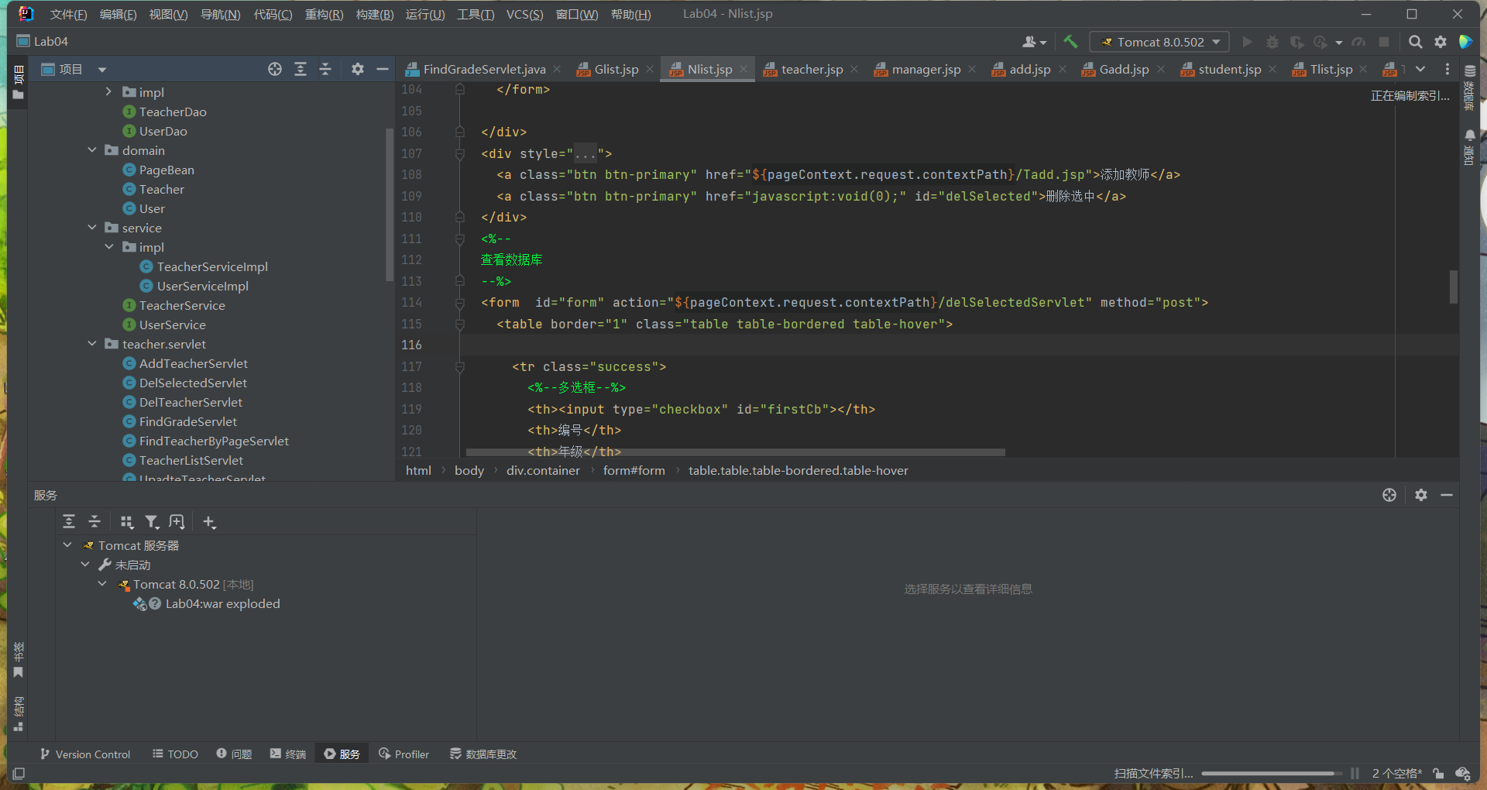The image size is (1487, 790).
Task: Open DelSelectedServlet class in project tree
Action: pos(193,383)
